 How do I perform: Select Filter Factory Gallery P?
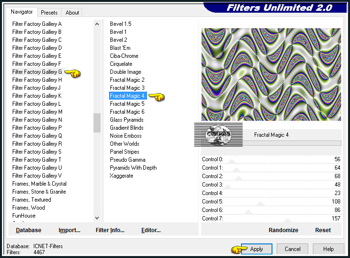coord(37,128)
